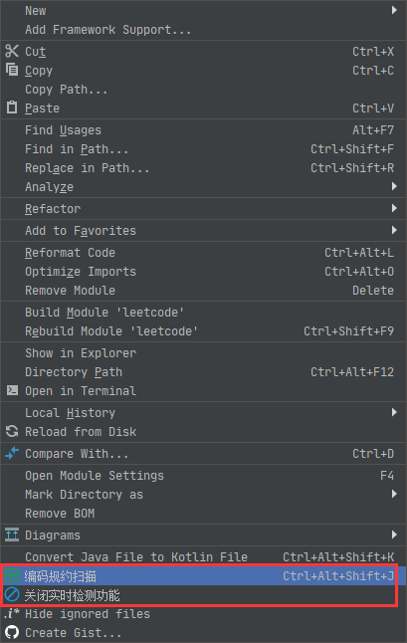Click the Diagrams icon
Image resolution: width=407 pixels, height=643 pixels.
(12, 535)
